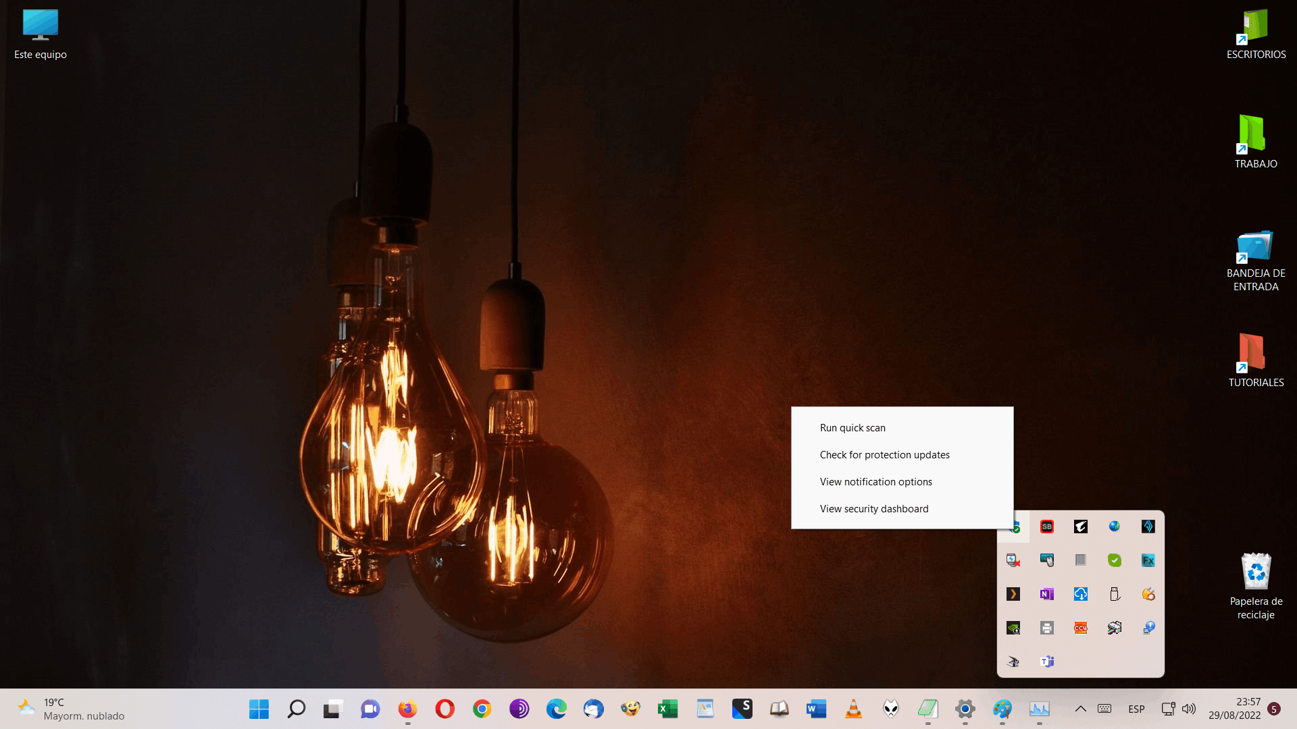
Task: Select Run quick scan
Action: point(852,428)
